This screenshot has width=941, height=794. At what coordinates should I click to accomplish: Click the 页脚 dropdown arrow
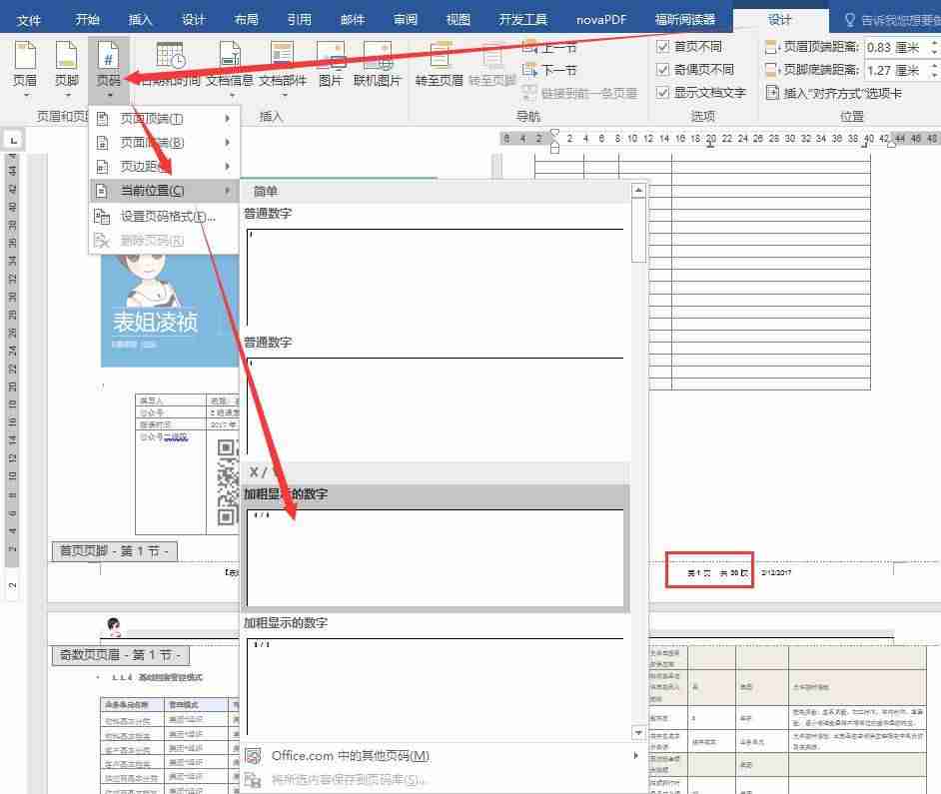click(67, 95)
